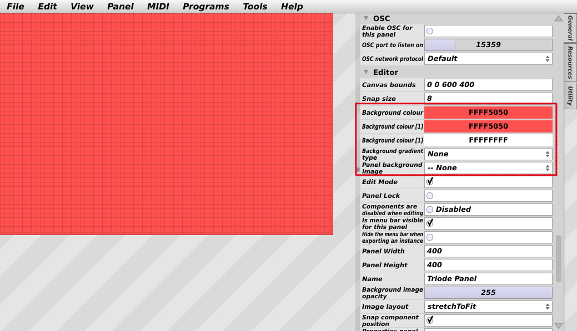
Task: Click the red panel canvas
Action: (x=167, y=124)
